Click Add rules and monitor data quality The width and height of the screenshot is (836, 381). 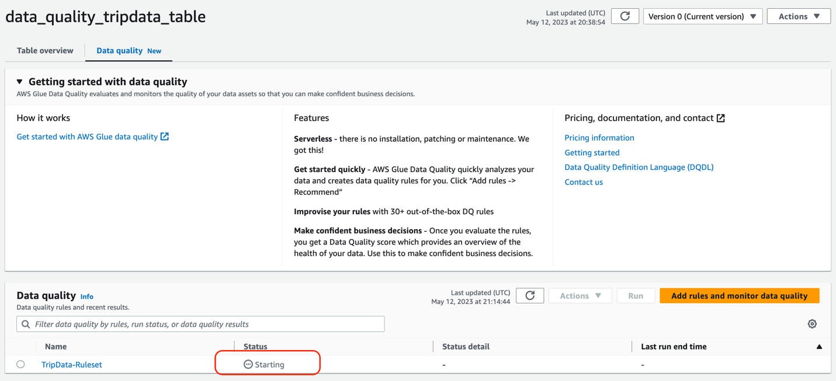pyautogui.click(x=739, y=296)
